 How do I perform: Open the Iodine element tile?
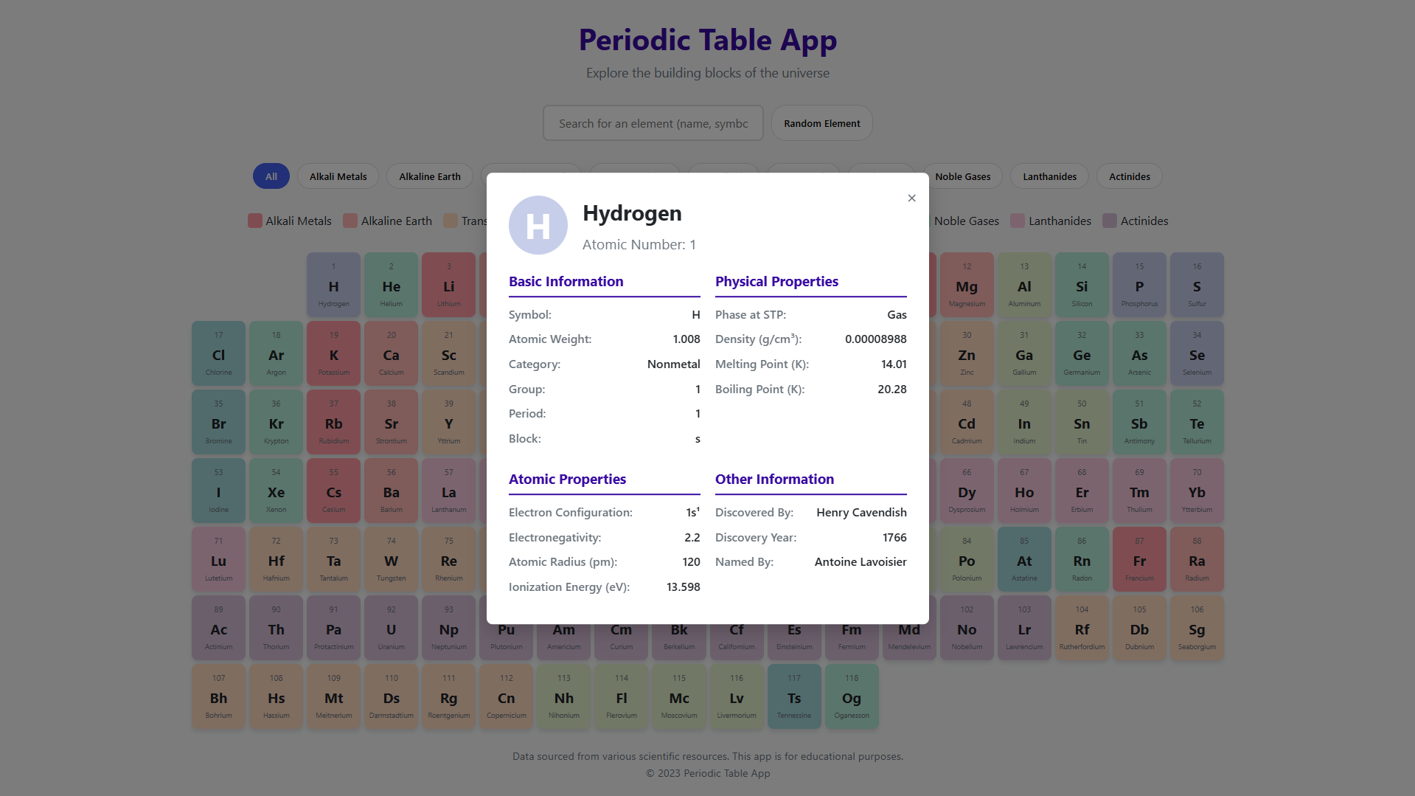pyautogui.click(x=219, y=491)
